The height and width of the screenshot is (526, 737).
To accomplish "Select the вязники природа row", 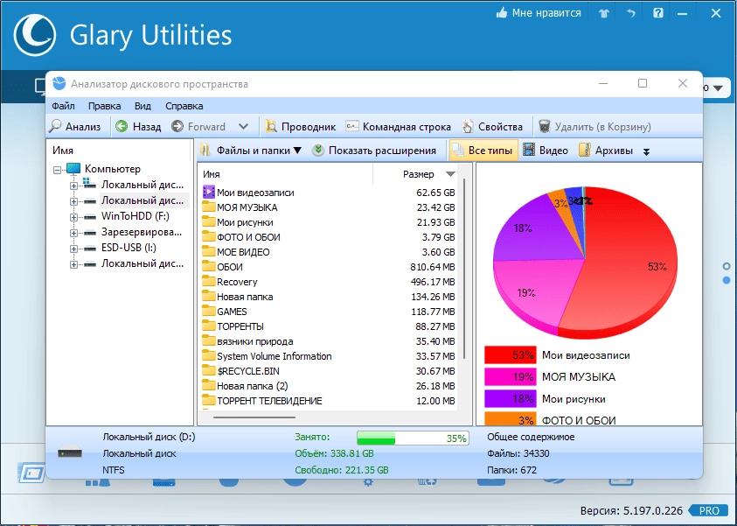I will (x=329, y=341).
